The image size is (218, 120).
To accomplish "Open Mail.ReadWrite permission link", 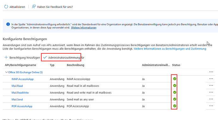I will (20, 93).
